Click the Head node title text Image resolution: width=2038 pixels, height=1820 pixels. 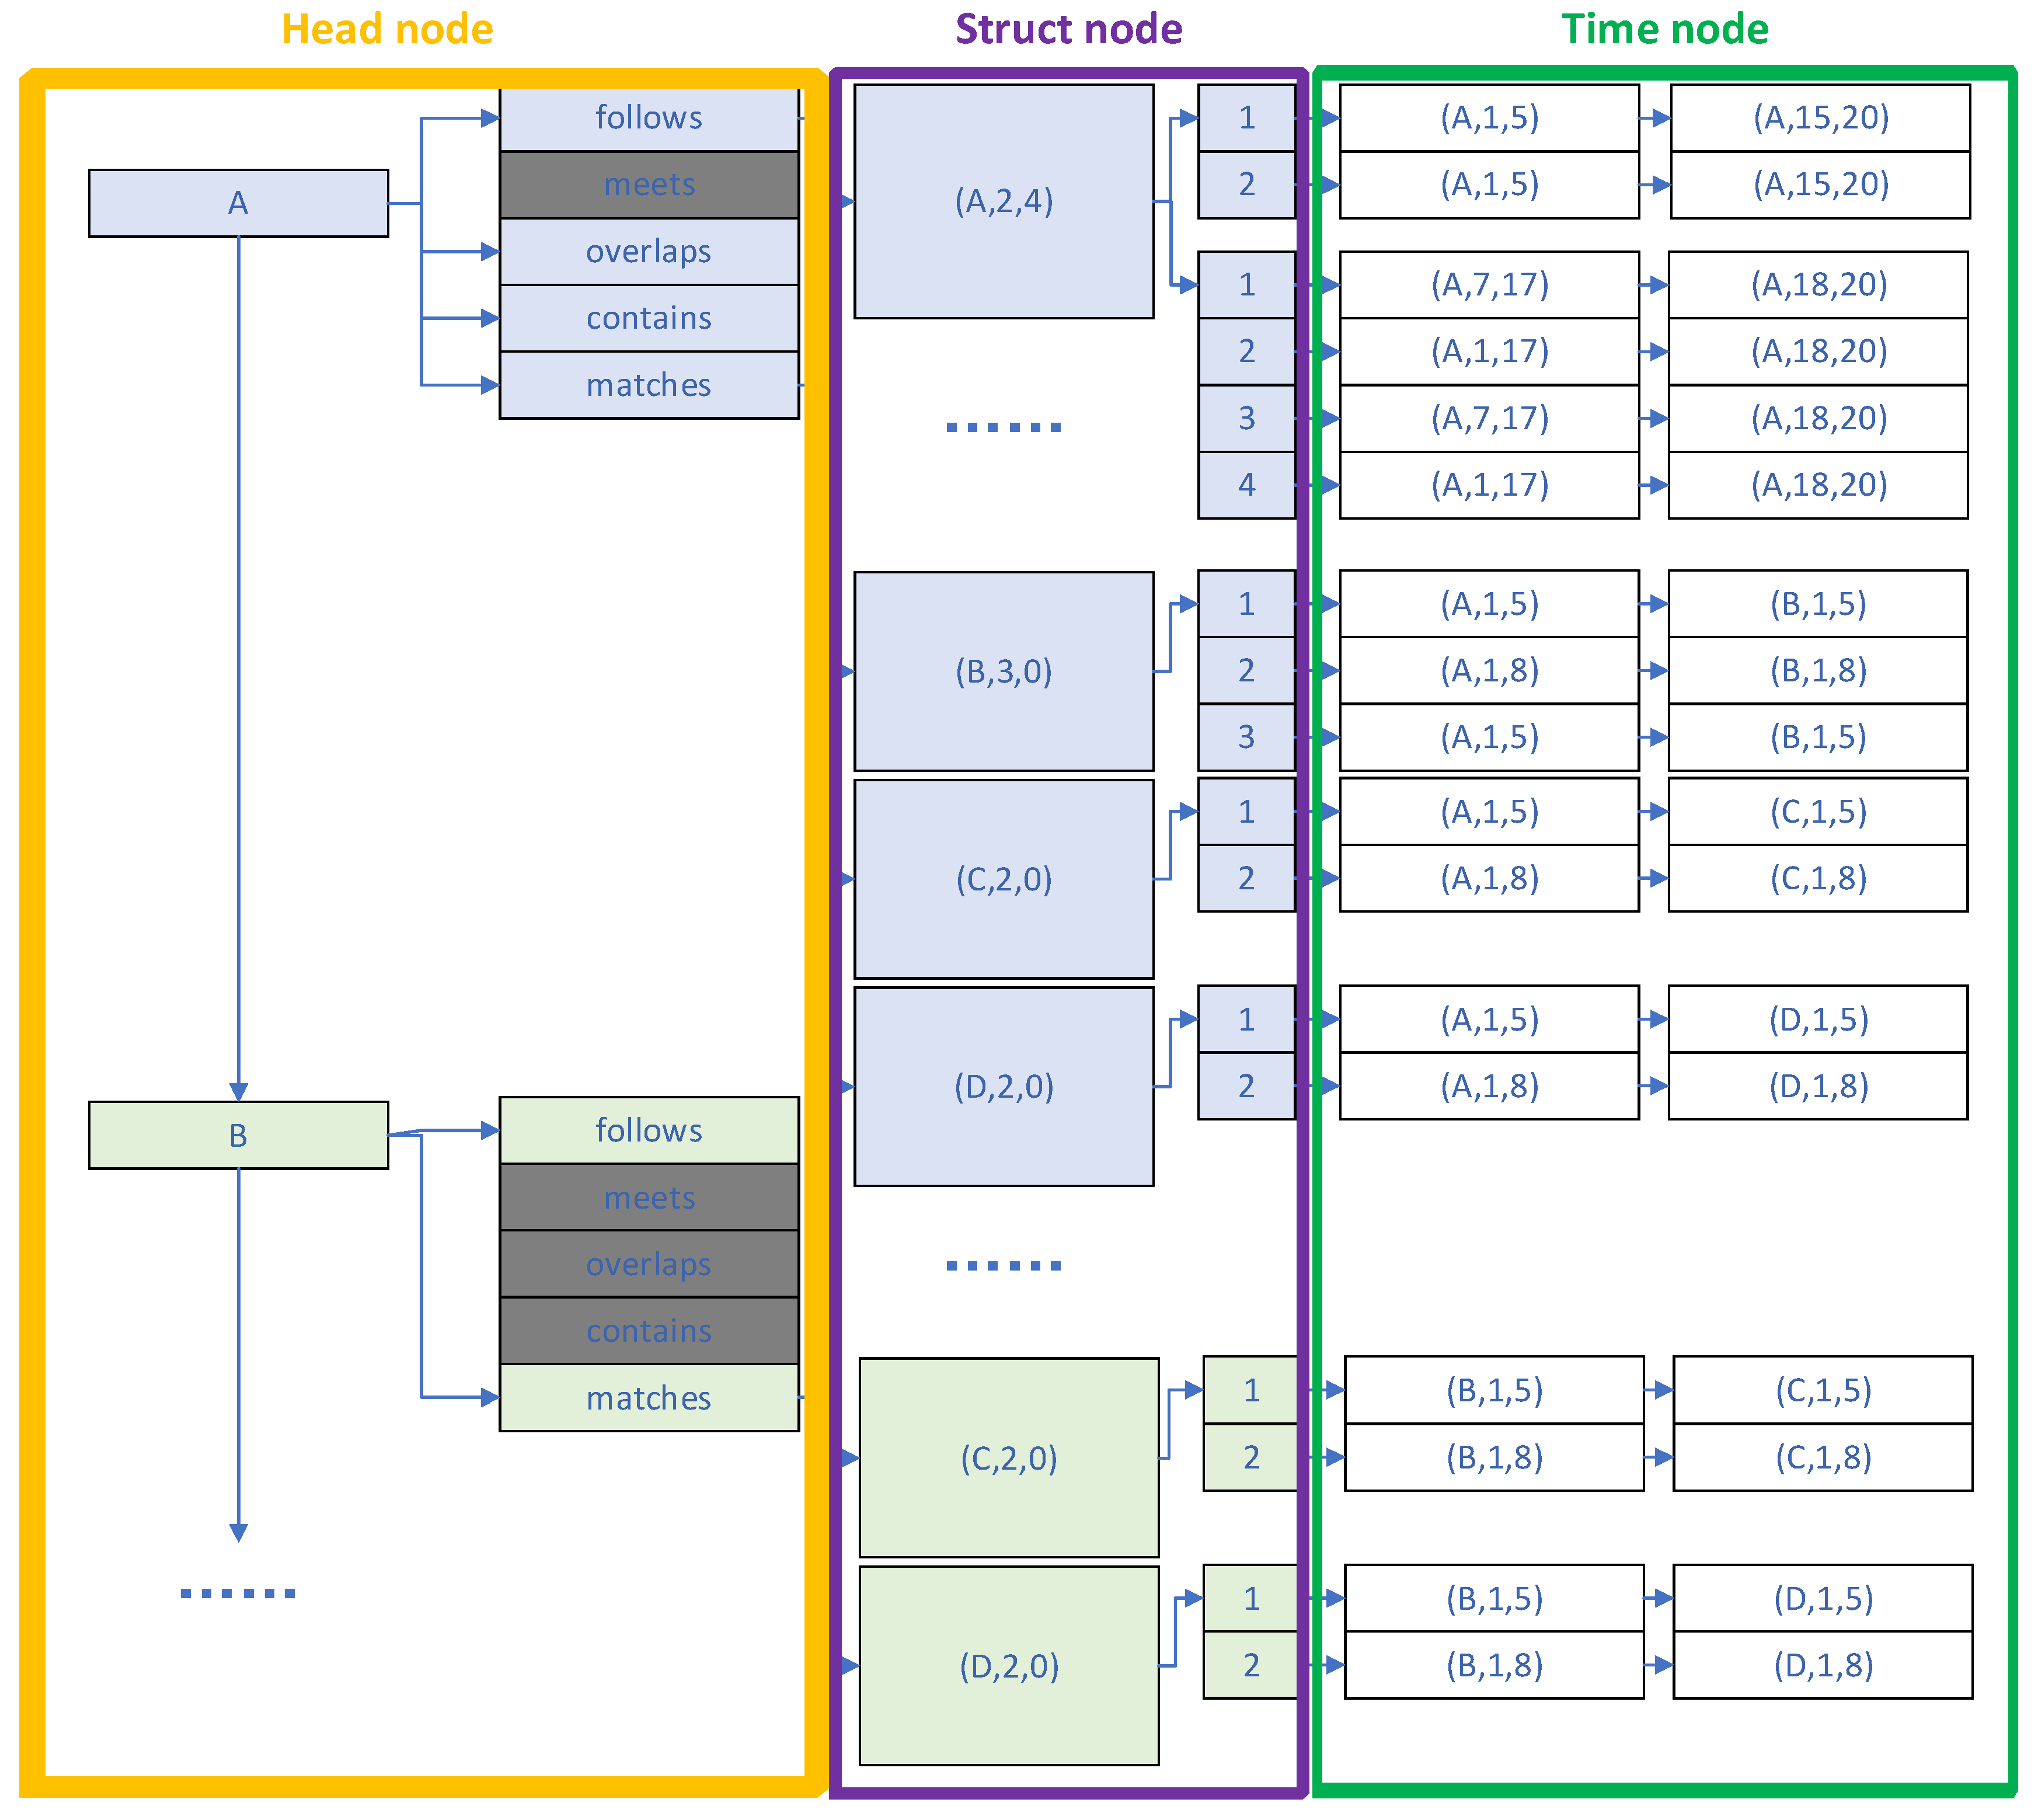click(387, 29)
